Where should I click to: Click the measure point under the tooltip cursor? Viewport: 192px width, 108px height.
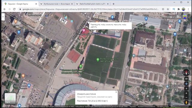point(89,20)
